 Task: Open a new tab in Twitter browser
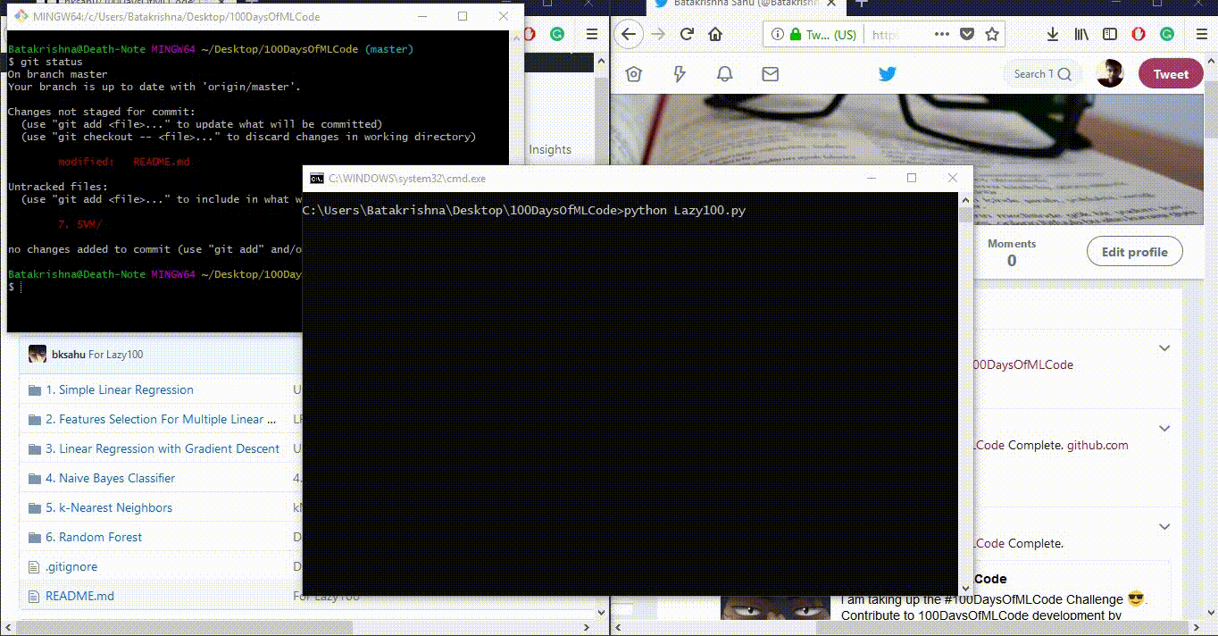tap(861, 4)
